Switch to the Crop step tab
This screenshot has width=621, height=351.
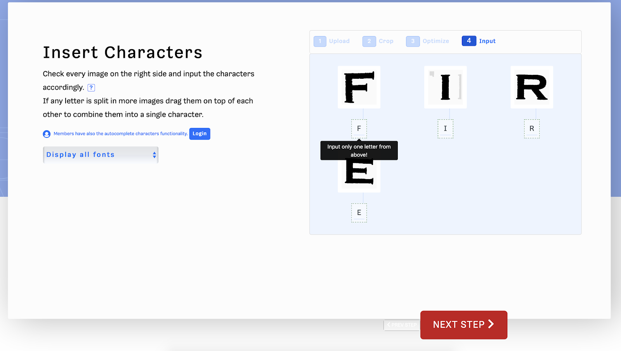tap(378, 41)
